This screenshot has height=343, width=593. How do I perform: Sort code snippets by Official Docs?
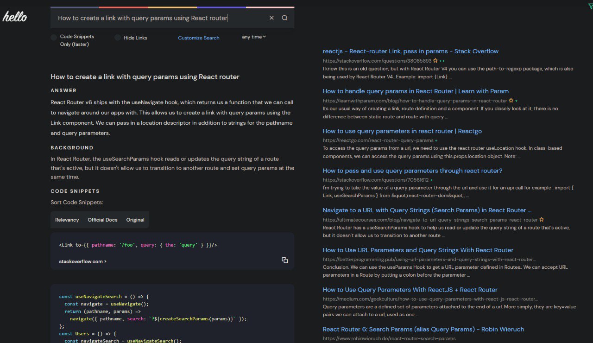102,220
